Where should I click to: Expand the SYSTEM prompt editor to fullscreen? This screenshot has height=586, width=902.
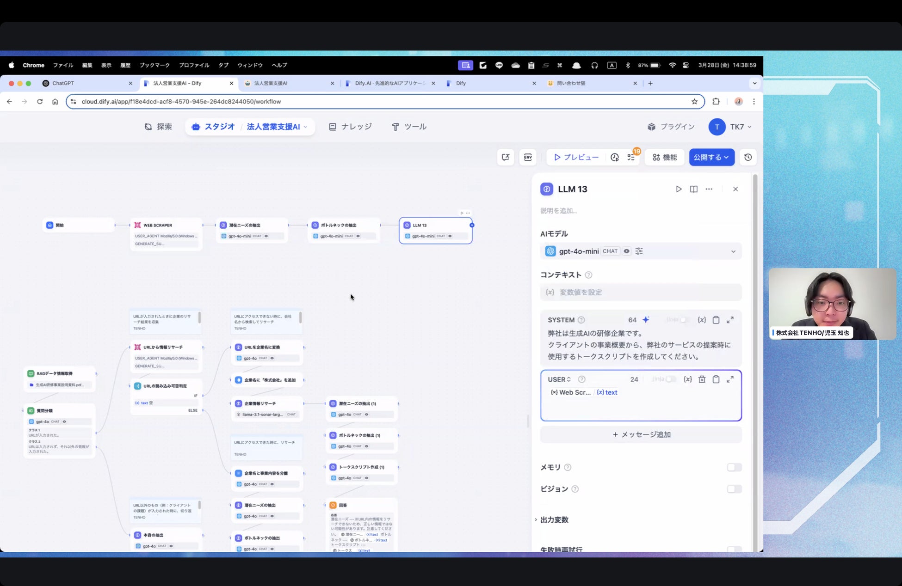tap(730, 320)
